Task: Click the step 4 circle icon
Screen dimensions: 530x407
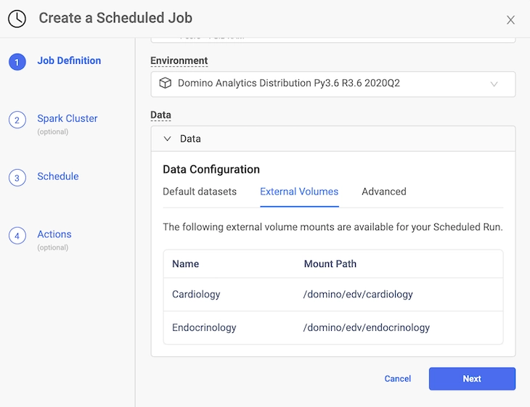Action: tap(17, 236)
